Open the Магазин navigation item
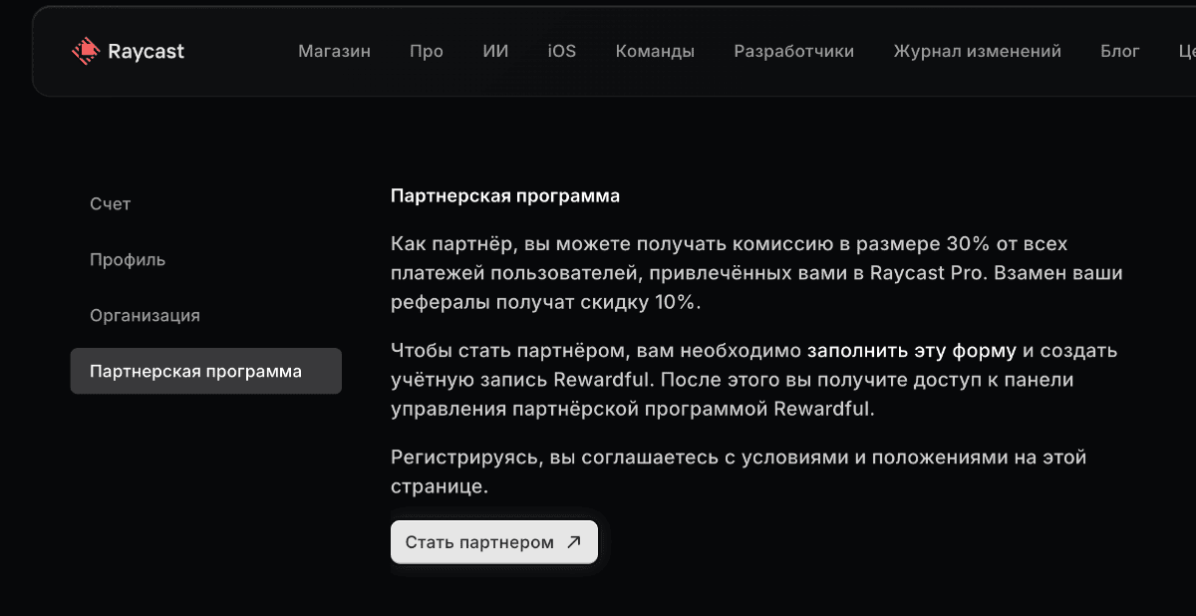1196x616 pixels. tap(334, 52)
